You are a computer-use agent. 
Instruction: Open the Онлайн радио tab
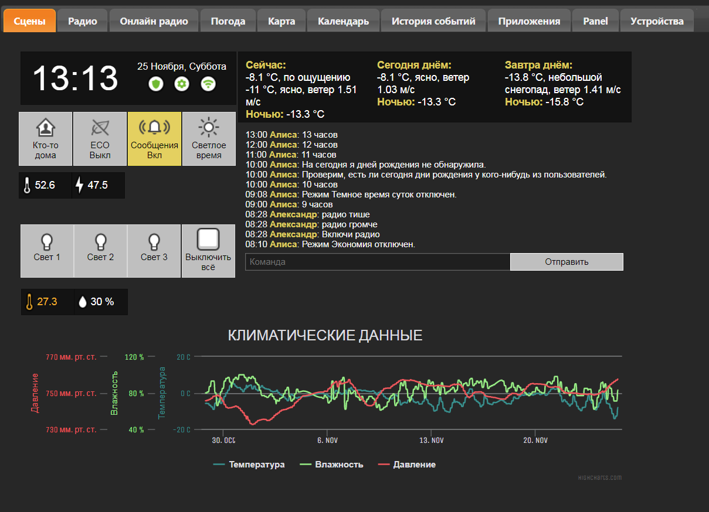[154, 21]
